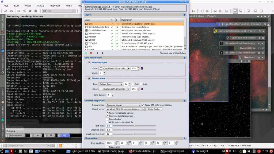Click the green add layer plus icon
274x154 pixels.
click(x=86, y=53)
